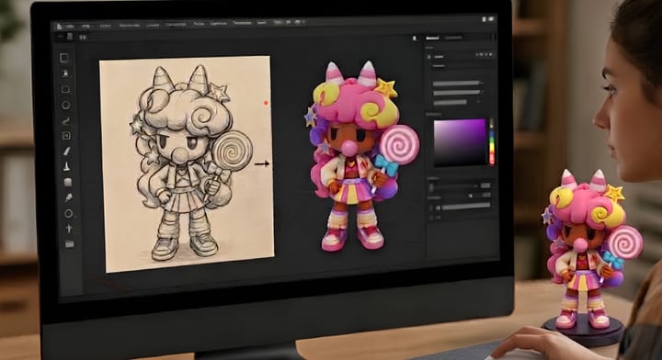Pick the eyedropper tool
This screenshot has width=662, height=360.
click(68, 197)
